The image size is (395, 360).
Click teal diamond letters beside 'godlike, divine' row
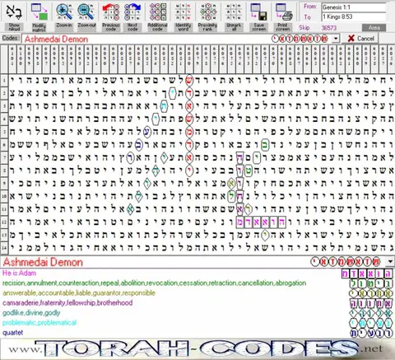pos(372,313)
